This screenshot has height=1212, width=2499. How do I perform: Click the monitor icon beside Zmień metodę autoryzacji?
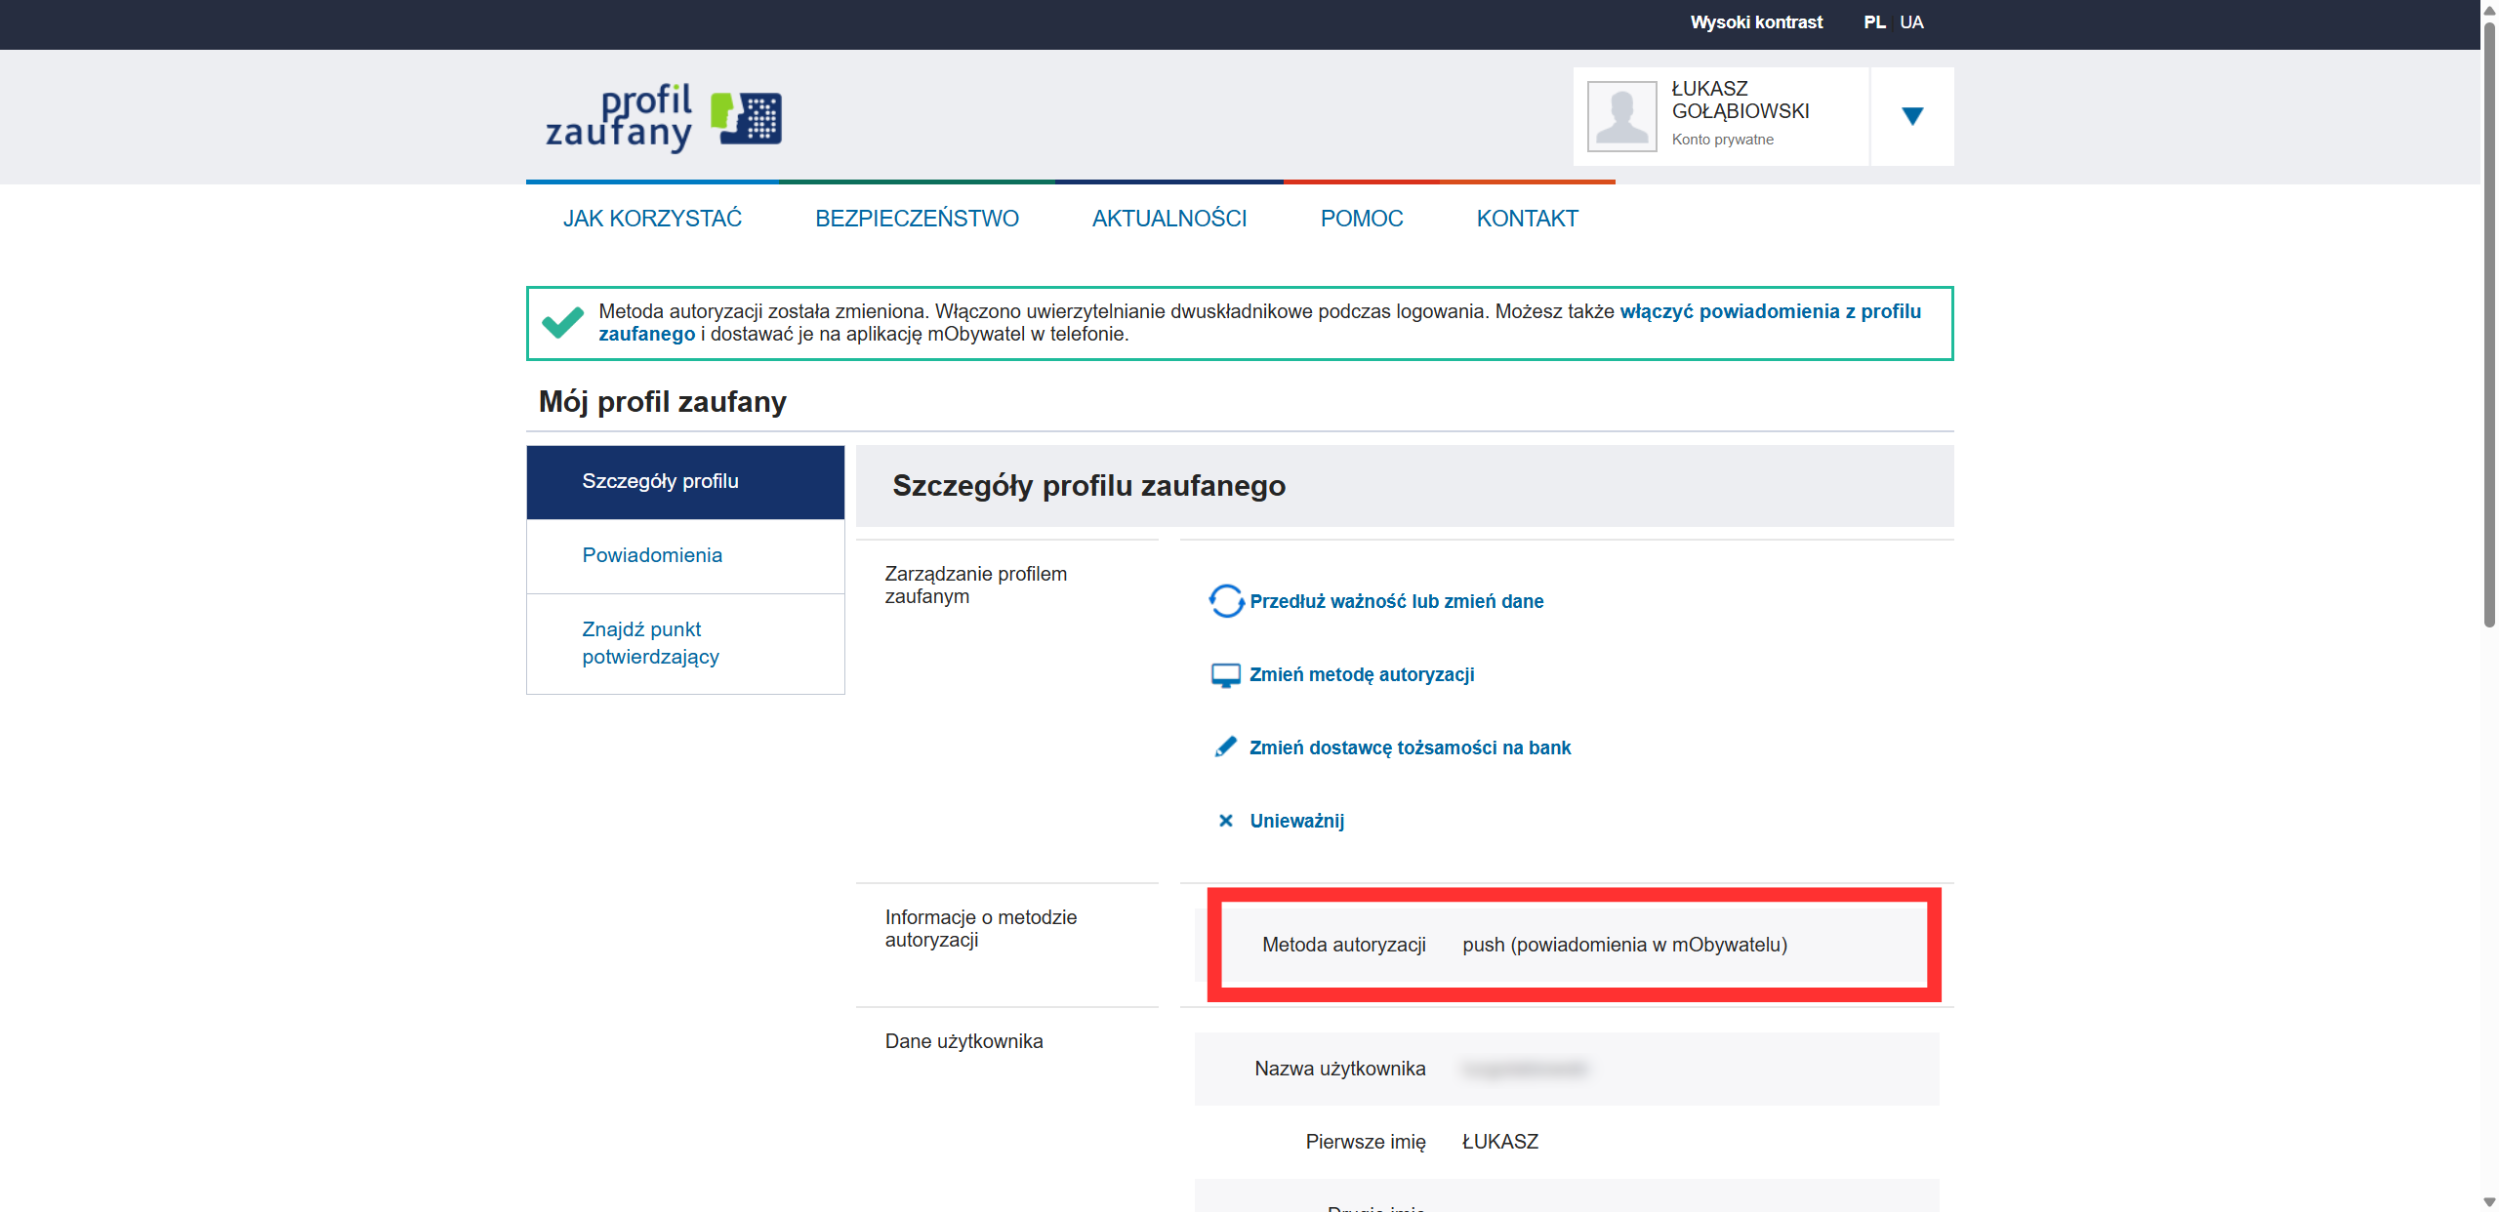(x=1225, y=675)
